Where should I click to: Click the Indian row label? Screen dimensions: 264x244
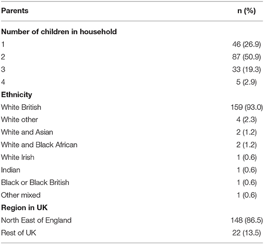tap(10, 170)
